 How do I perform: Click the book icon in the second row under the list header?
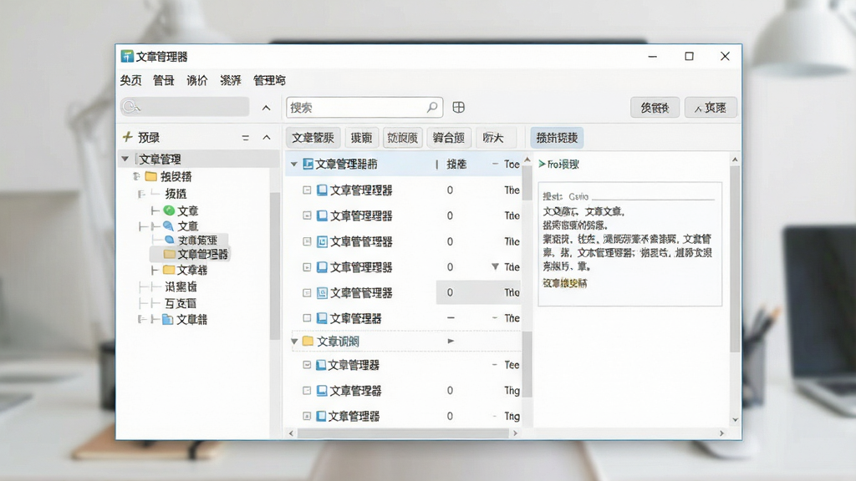[x=322, y=215]
